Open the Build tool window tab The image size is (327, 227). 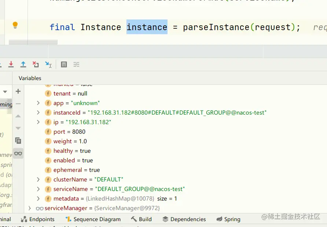141,219
